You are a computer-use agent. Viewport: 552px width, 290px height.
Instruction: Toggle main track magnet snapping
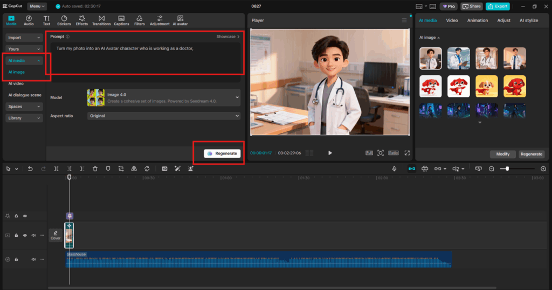[x=412, y=168]
